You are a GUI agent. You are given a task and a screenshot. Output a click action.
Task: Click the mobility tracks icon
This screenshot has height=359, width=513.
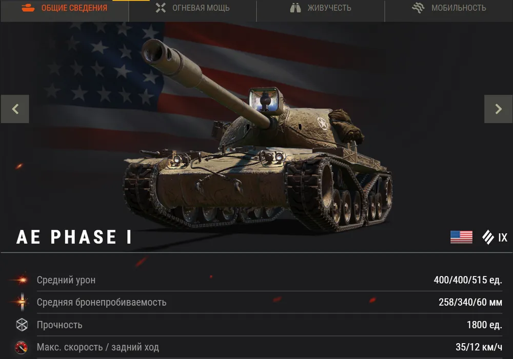point(418,8)
